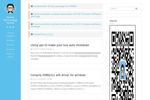Click the arrow icon beside TensorFlow post
This screenshot has height=100, width=150.
[x=32, y=34]
